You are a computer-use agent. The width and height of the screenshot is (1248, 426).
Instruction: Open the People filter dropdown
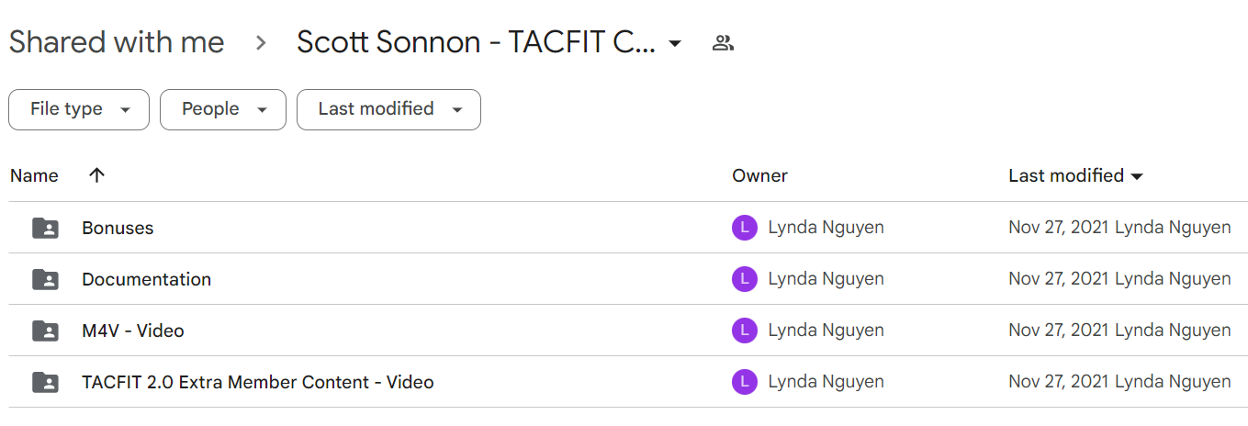click(x=223, y=109)
